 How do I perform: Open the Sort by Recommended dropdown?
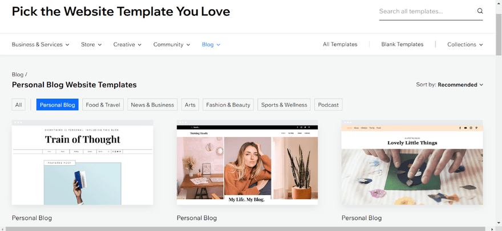click(x=450, y=85)
